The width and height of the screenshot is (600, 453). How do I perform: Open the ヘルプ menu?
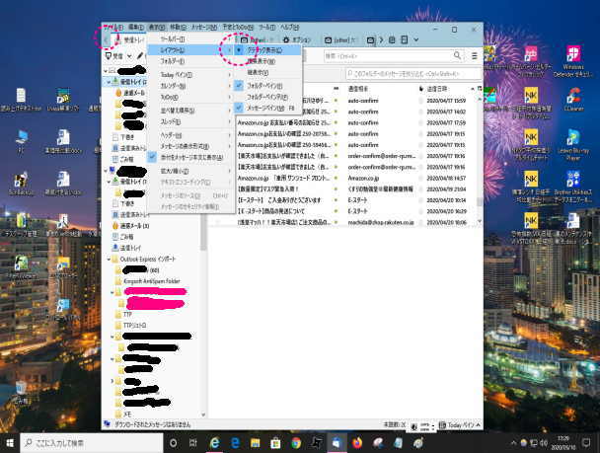(290, 28)
